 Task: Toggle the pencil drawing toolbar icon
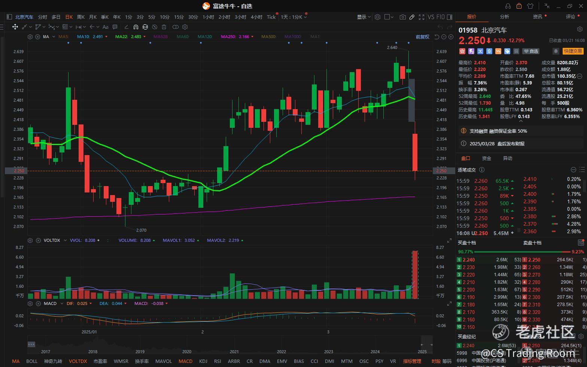412,17
